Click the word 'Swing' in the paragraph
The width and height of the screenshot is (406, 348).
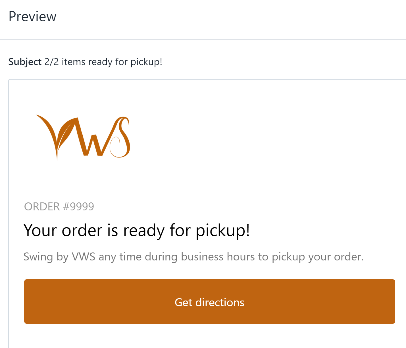coord(38,257)
